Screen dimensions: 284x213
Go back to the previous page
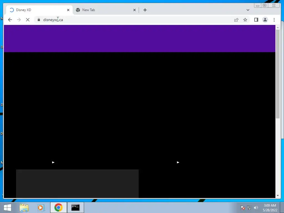[x=10, y=20]
